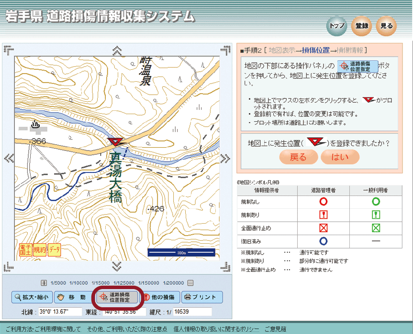Click red circle 規制なし legend symbol
The image size is (413, 334).
coord(323,202)
